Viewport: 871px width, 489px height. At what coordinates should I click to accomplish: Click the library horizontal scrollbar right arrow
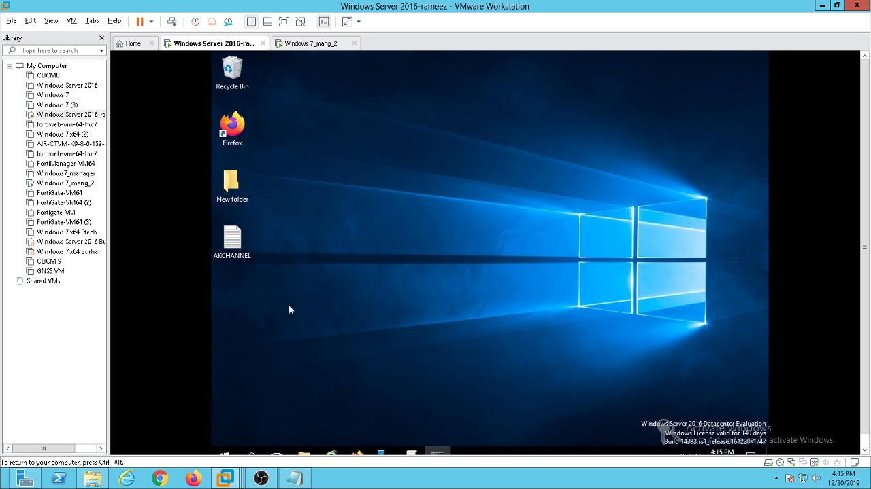point(101,448)
